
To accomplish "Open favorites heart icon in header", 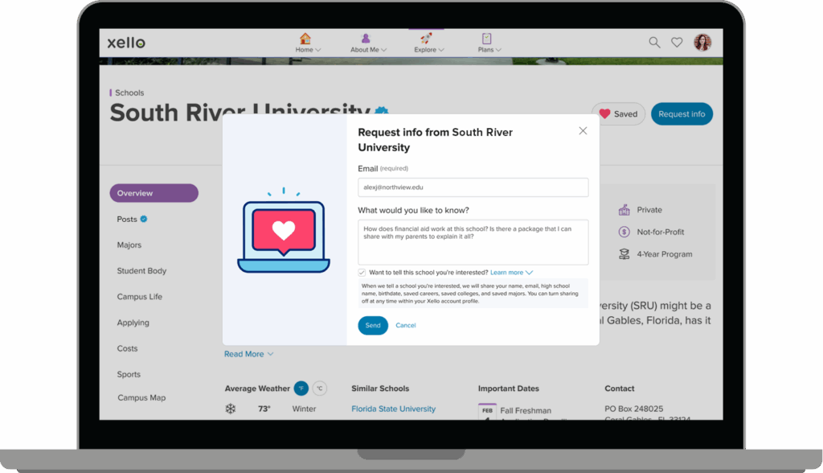I will pyautogui.click(x=677, y=43).
